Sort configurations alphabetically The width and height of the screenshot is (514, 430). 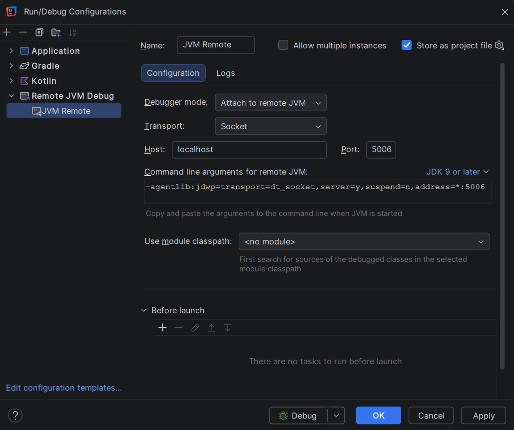click(72, 32)
